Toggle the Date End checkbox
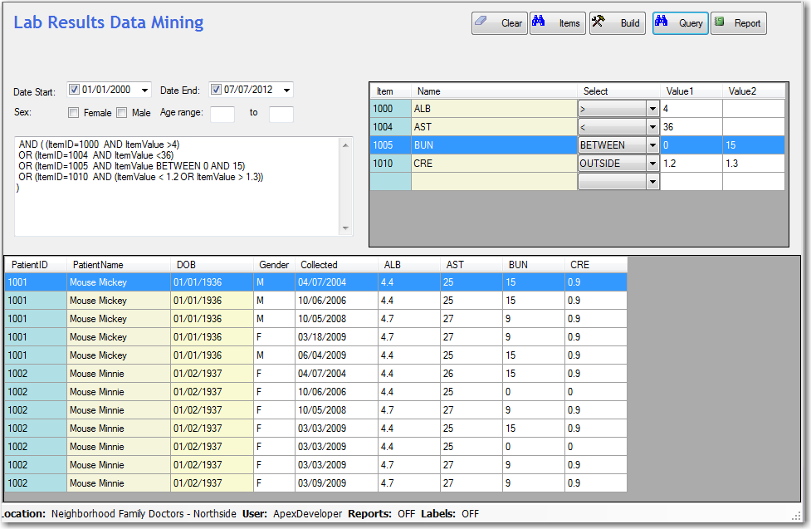811x529 pixels. coord(216,90)
